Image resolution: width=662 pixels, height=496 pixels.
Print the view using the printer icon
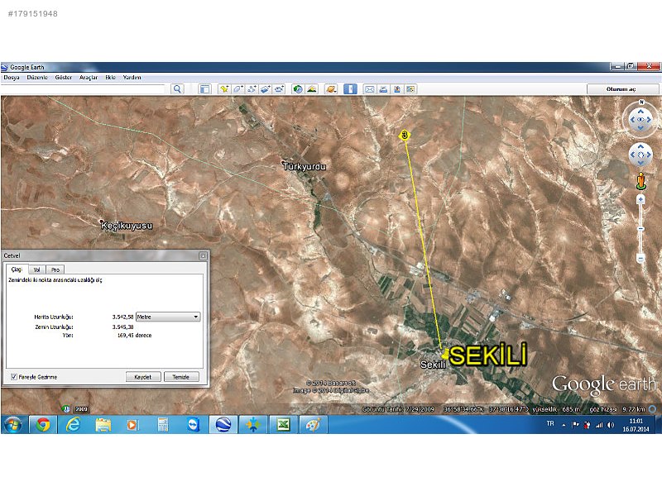383,89
